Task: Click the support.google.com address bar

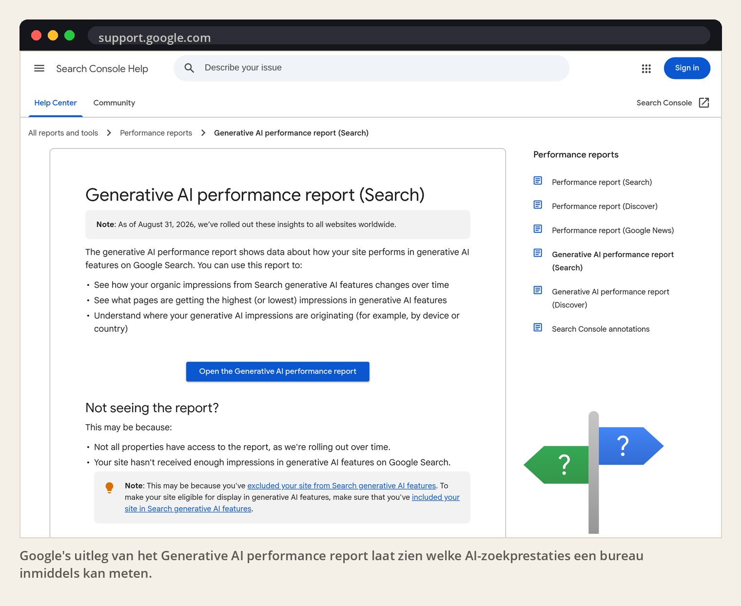Action: click(x=399, y=36)
